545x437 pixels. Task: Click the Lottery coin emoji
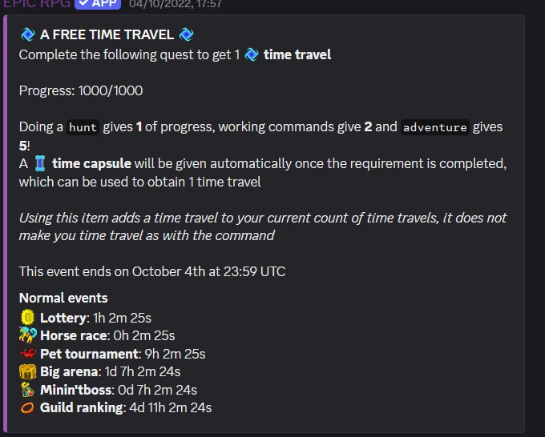coord(27,318)
